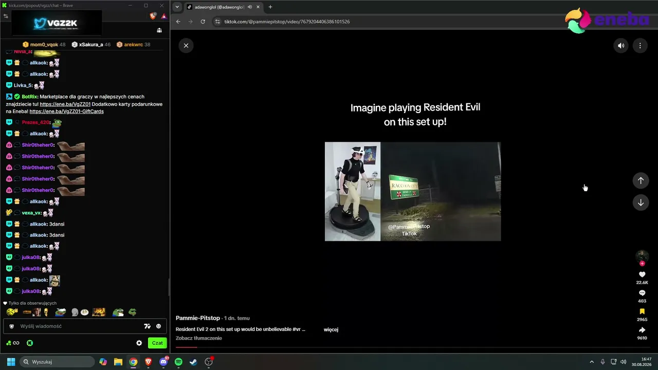Image resolution: width=658 pixels, height=370 pixels.
Task: Send the message with the Czat button
Action: tap(157, 343)
